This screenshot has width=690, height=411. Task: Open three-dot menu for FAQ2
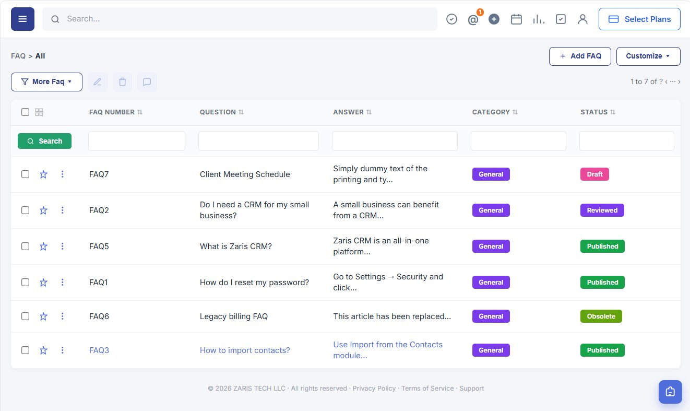click(62, 210)
